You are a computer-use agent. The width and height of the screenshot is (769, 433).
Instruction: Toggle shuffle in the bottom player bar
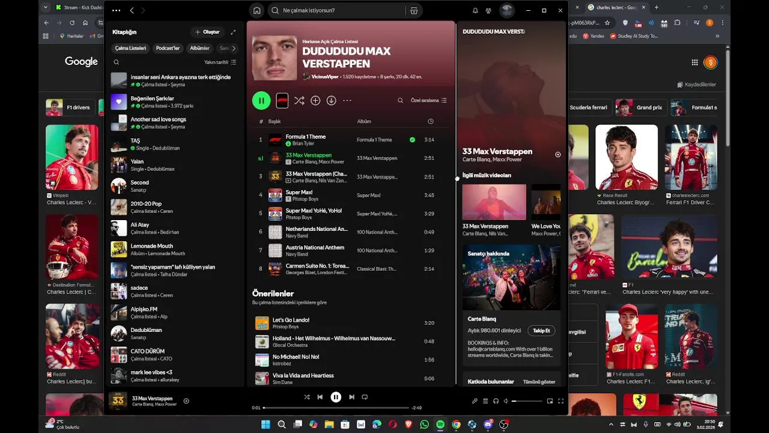[307, 397]
